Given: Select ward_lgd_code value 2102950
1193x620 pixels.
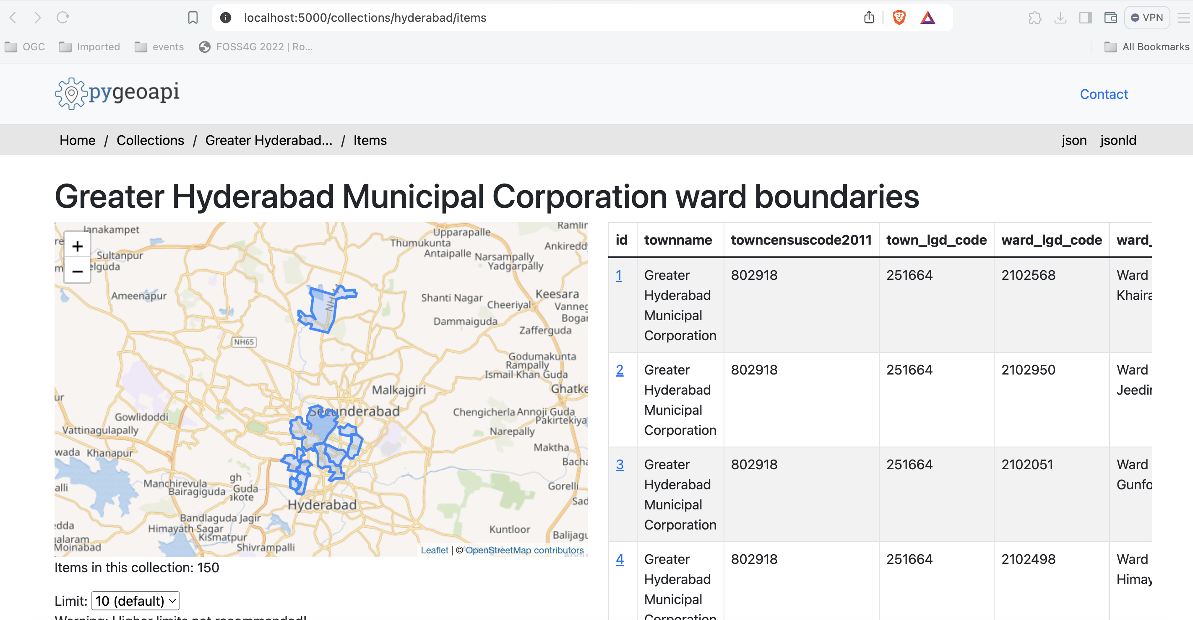Looking at the screenshot, I should click(1028, 370).
